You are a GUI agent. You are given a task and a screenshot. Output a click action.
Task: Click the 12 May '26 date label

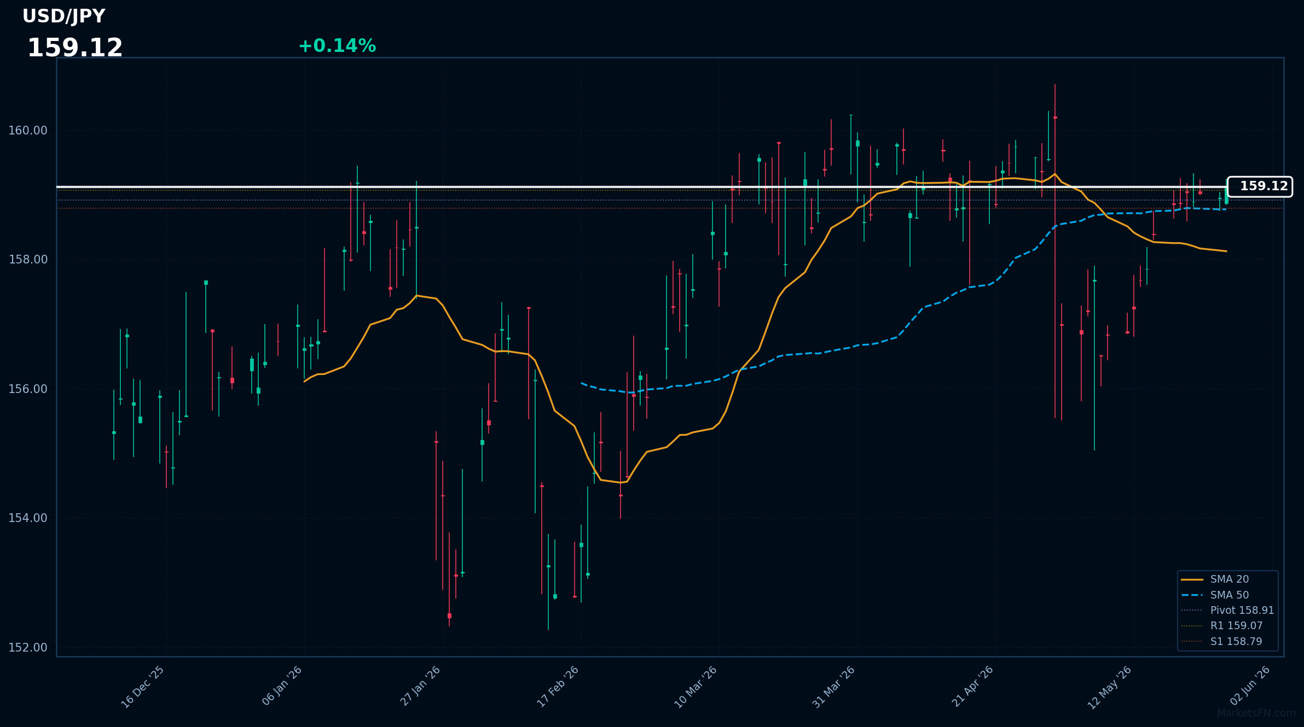tap(1110, 687)
